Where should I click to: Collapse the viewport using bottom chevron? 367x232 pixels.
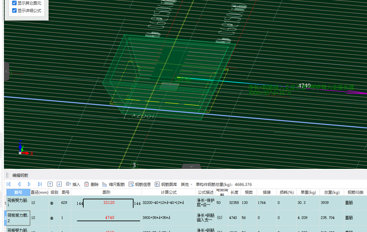tap(191, 166)
